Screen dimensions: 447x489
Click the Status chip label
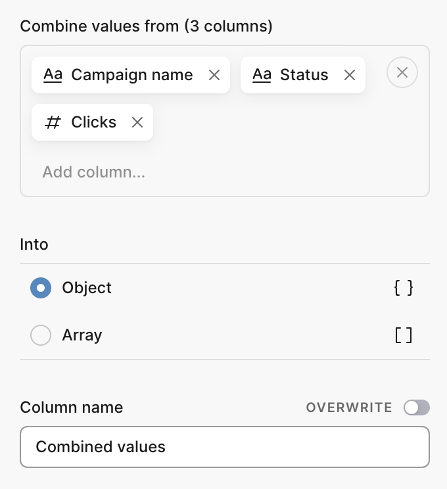304,75
